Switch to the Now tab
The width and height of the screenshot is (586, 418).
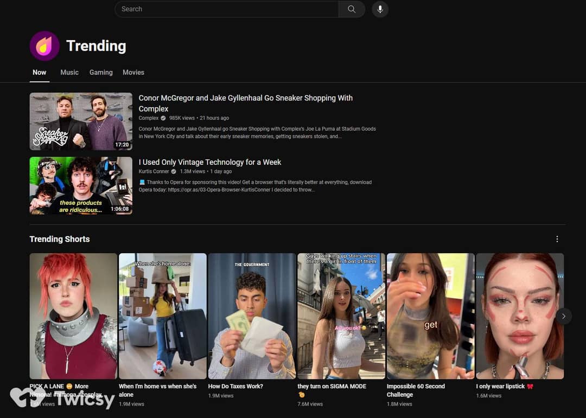(x=39, y=73)
